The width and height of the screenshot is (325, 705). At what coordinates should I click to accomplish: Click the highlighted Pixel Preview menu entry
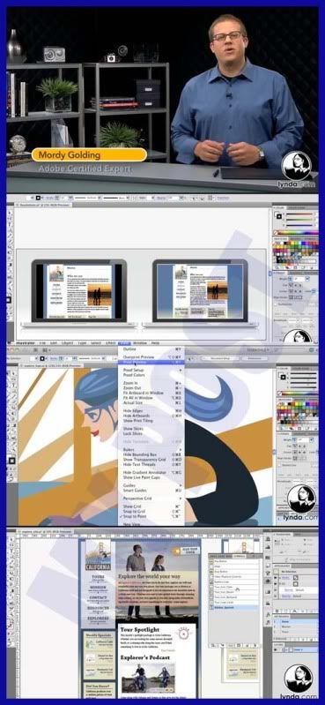(151, 362)
